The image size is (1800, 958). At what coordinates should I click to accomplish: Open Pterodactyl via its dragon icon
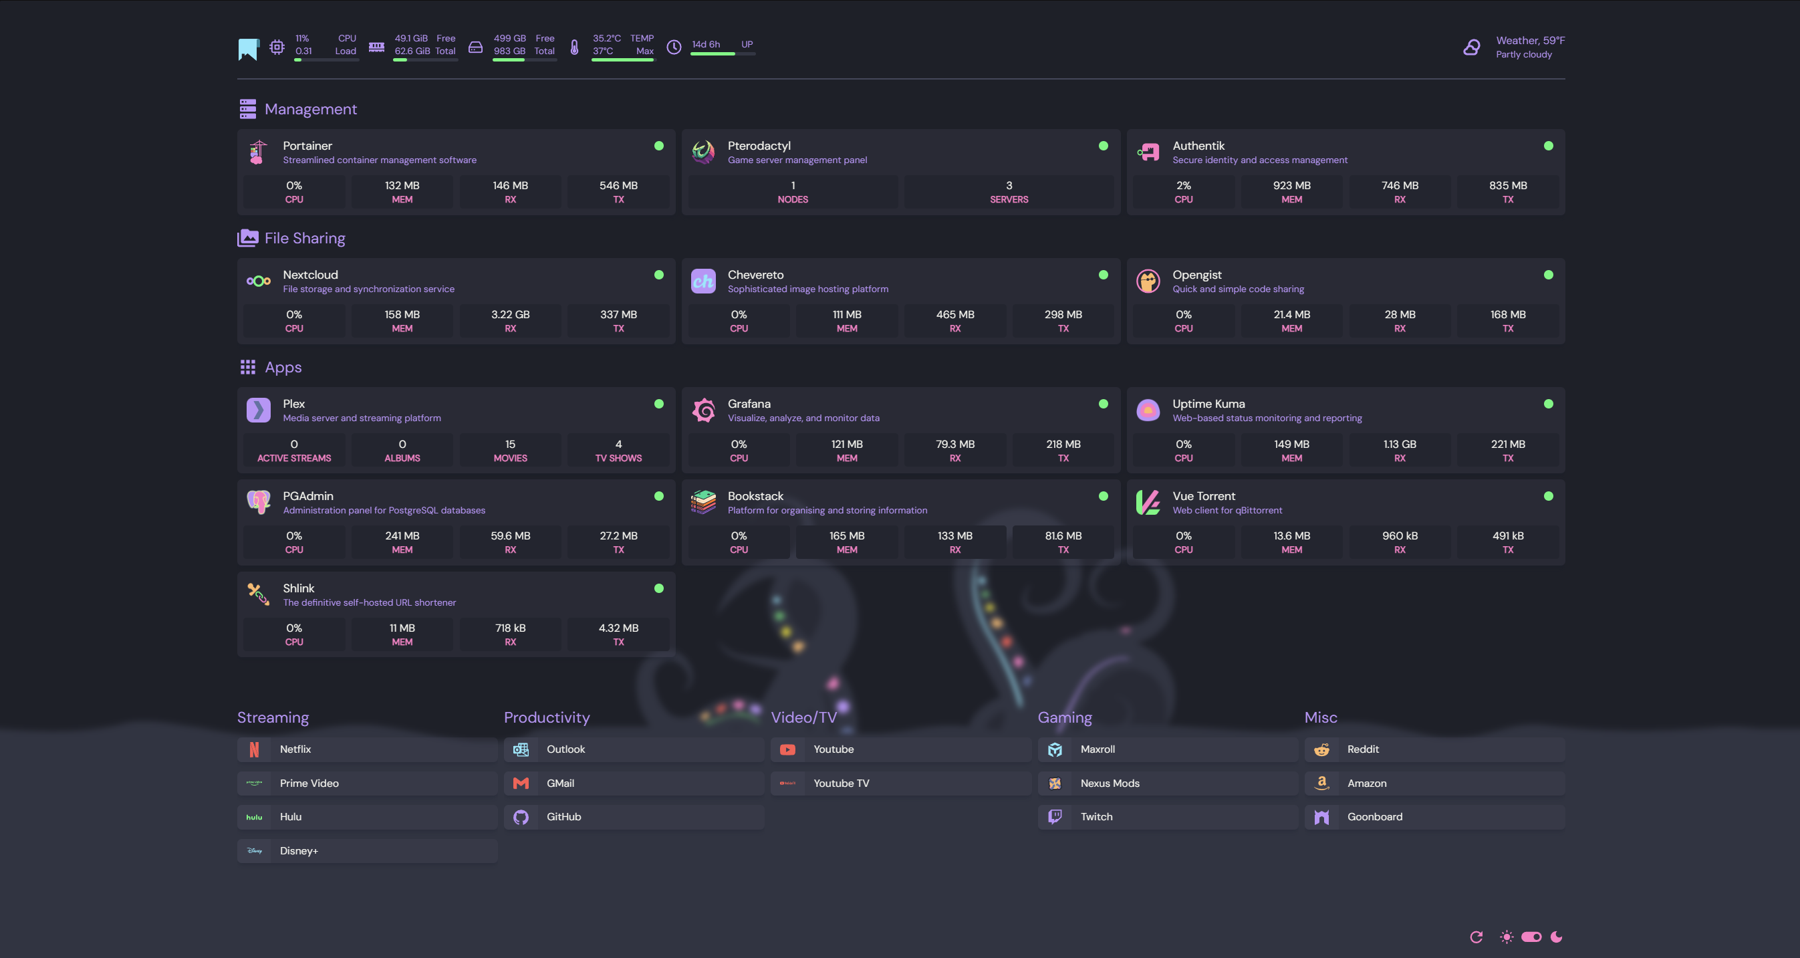703,152
